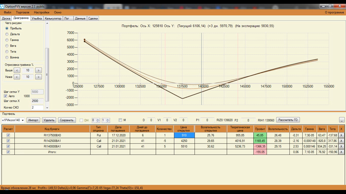
Task: Increase the Ниже cutoff with right arrow
Action: pos(39,77)
